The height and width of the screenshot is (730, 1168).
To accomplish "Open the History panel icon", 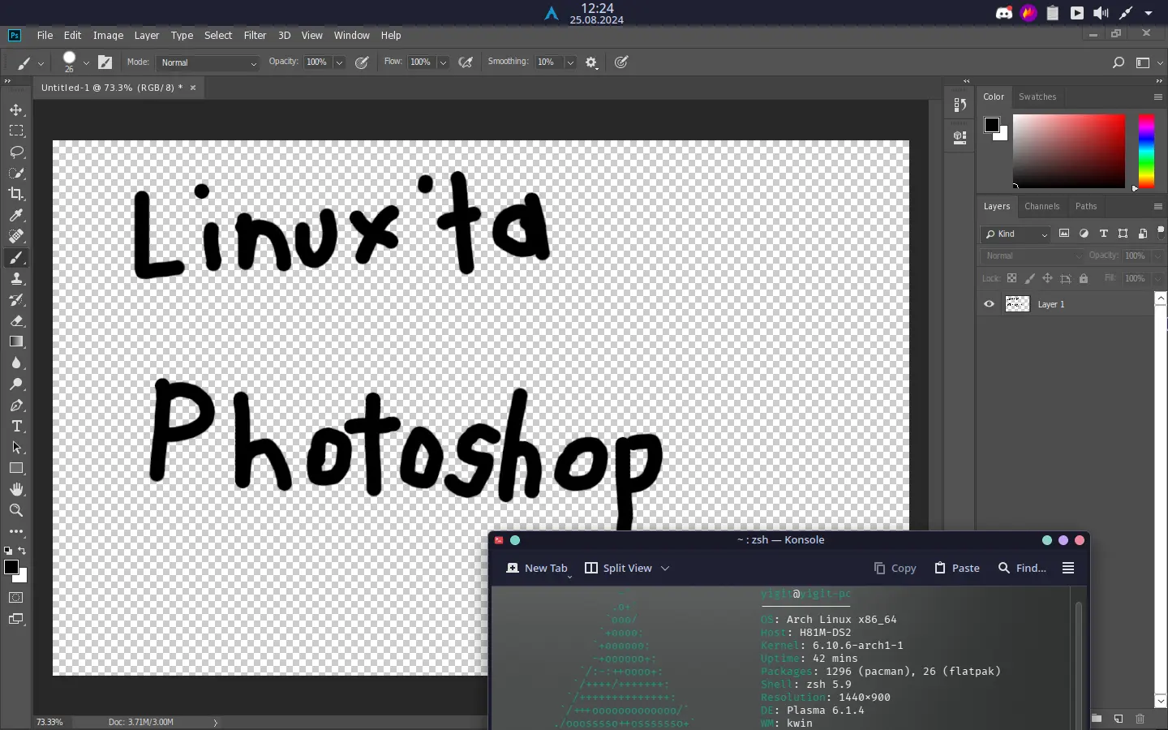I will [x=960, y=105].
